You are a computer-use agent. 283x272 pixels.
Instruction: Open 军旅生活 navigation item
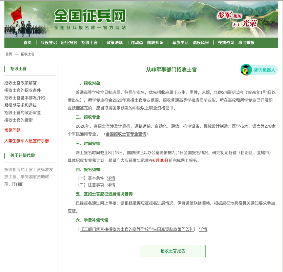pyautogui.click(x=181, y=43)
